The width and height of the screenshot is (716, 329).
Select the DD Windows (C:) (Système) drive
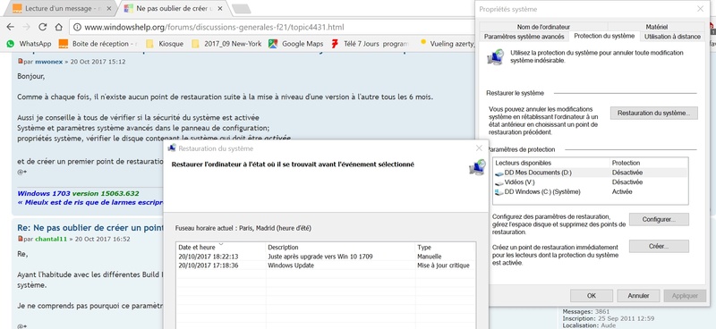click(x=591, y=191)
